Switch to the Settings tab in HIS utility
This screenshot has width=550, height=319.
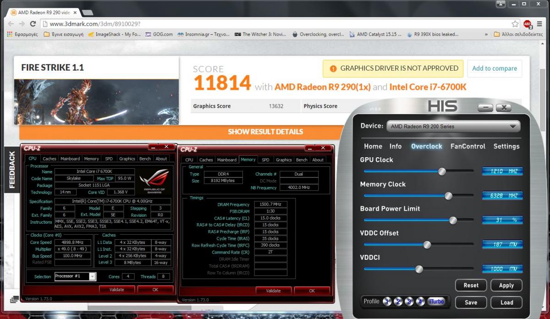coord(506,146)
